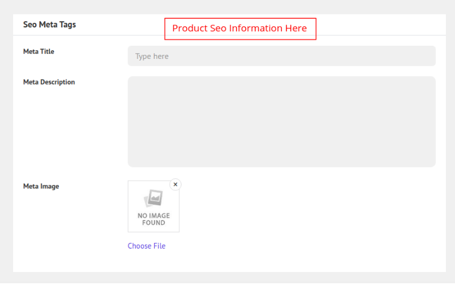This screenshot has height=284, width=455.
Task: Click the Meta Description label
Action: 49,82
